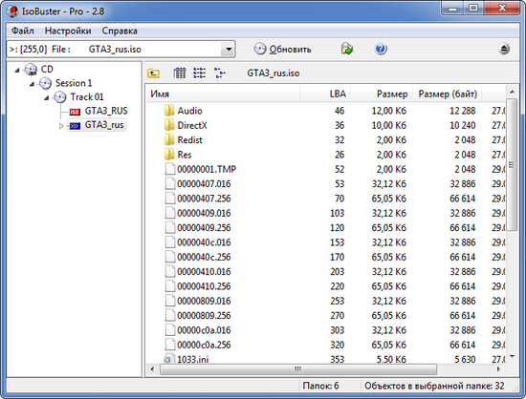
Task: Select the Redist folder icon
Action: click(x=169, y=139)
